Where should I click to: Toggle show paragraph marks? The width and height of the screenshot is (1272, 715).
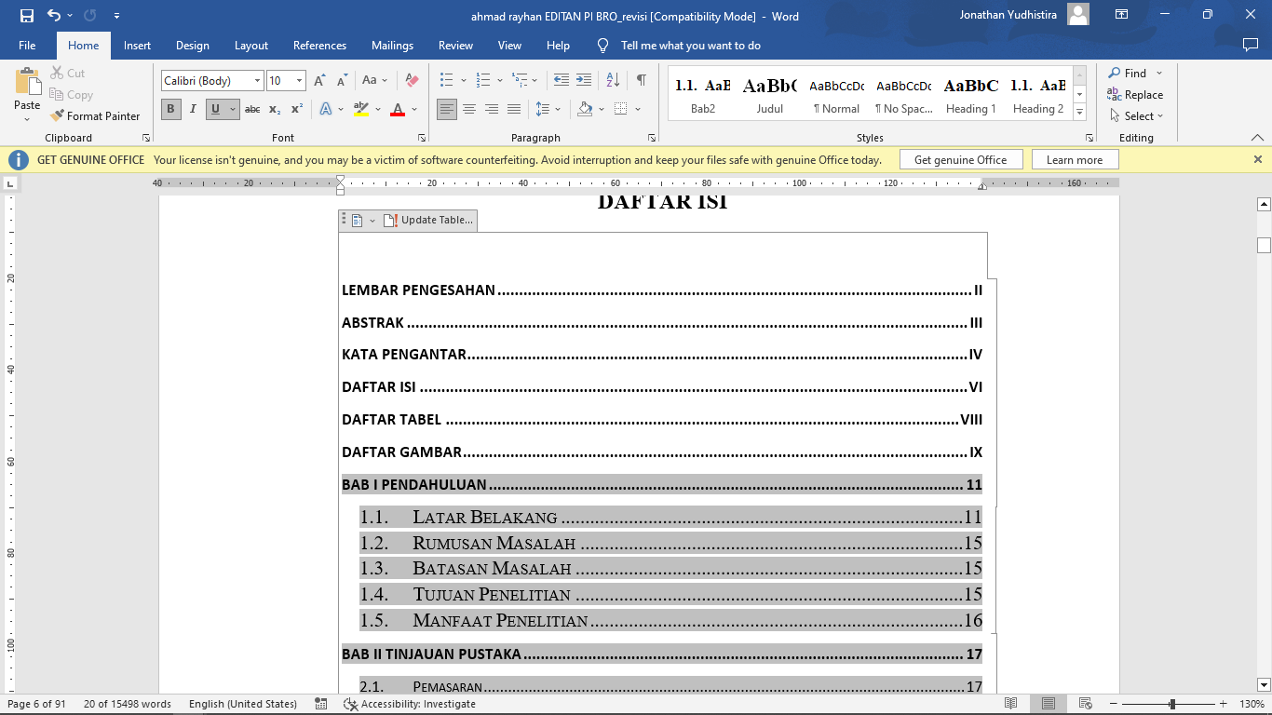point(642,80)
